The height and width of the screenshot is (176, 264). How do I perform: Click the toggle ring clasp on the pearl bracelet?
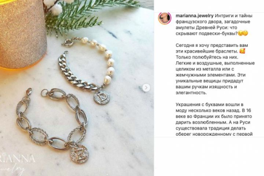[x=68, y=43]
